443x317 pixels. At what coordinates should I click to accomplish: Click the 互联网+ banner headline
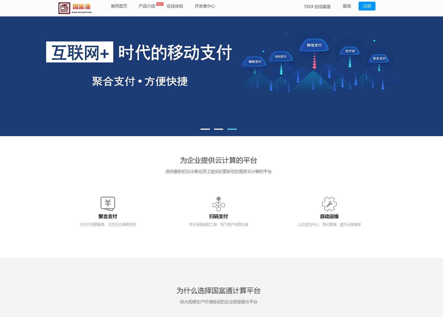point(80,52)
